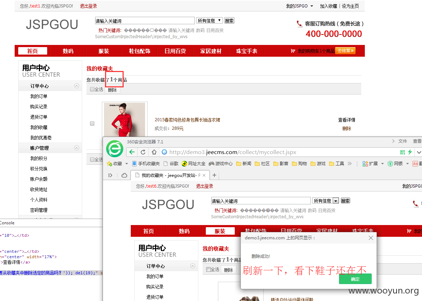Open the 游戏 bookmark folder

(318, 164)
